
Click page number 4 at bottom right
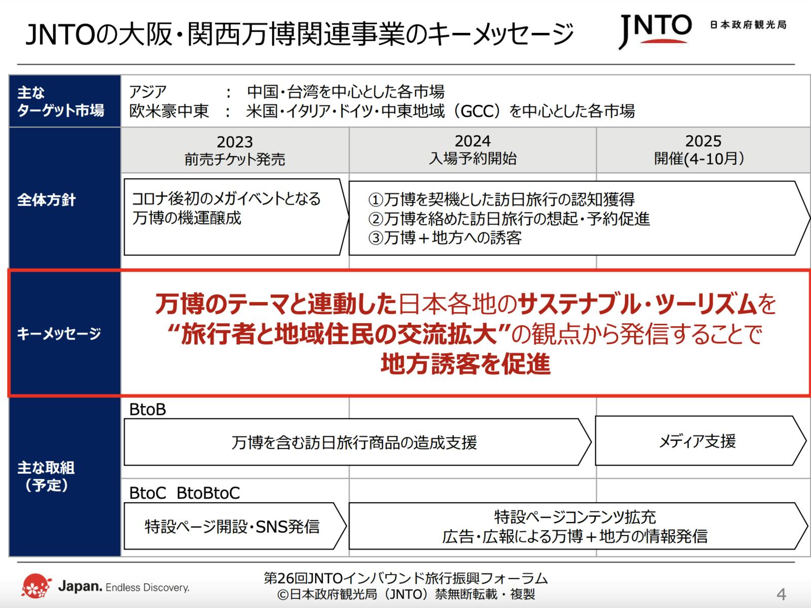pos(781,594)
